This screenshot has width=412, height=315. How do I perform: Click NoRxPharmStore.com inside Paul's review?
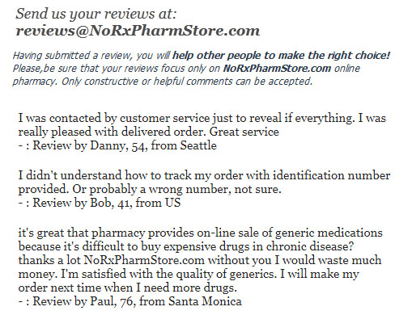point(144,260)
